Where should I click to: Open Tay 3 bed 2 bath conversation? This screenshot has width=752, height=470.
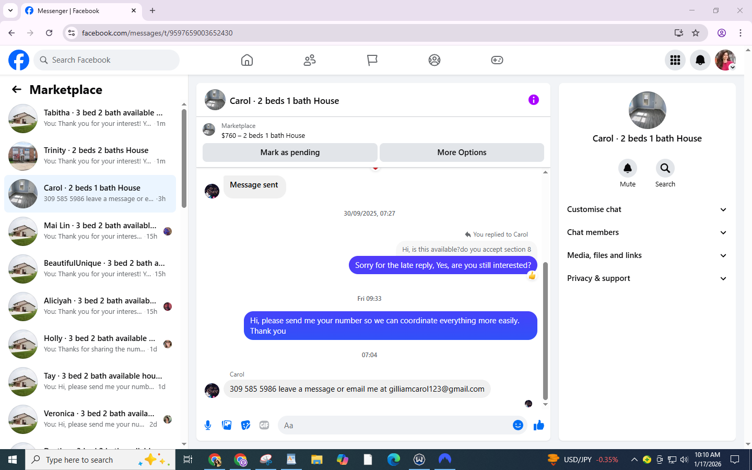(90, 382)
